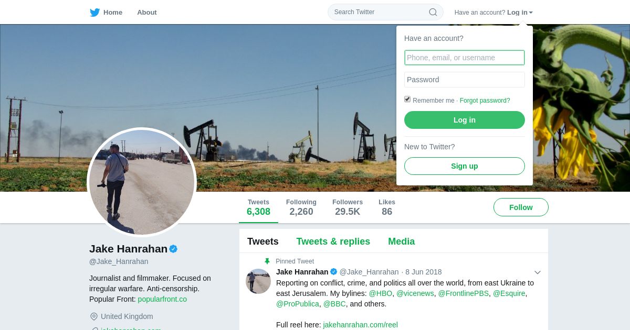
Task: Click the Forgot password link
Action: (x=485, y=101)
